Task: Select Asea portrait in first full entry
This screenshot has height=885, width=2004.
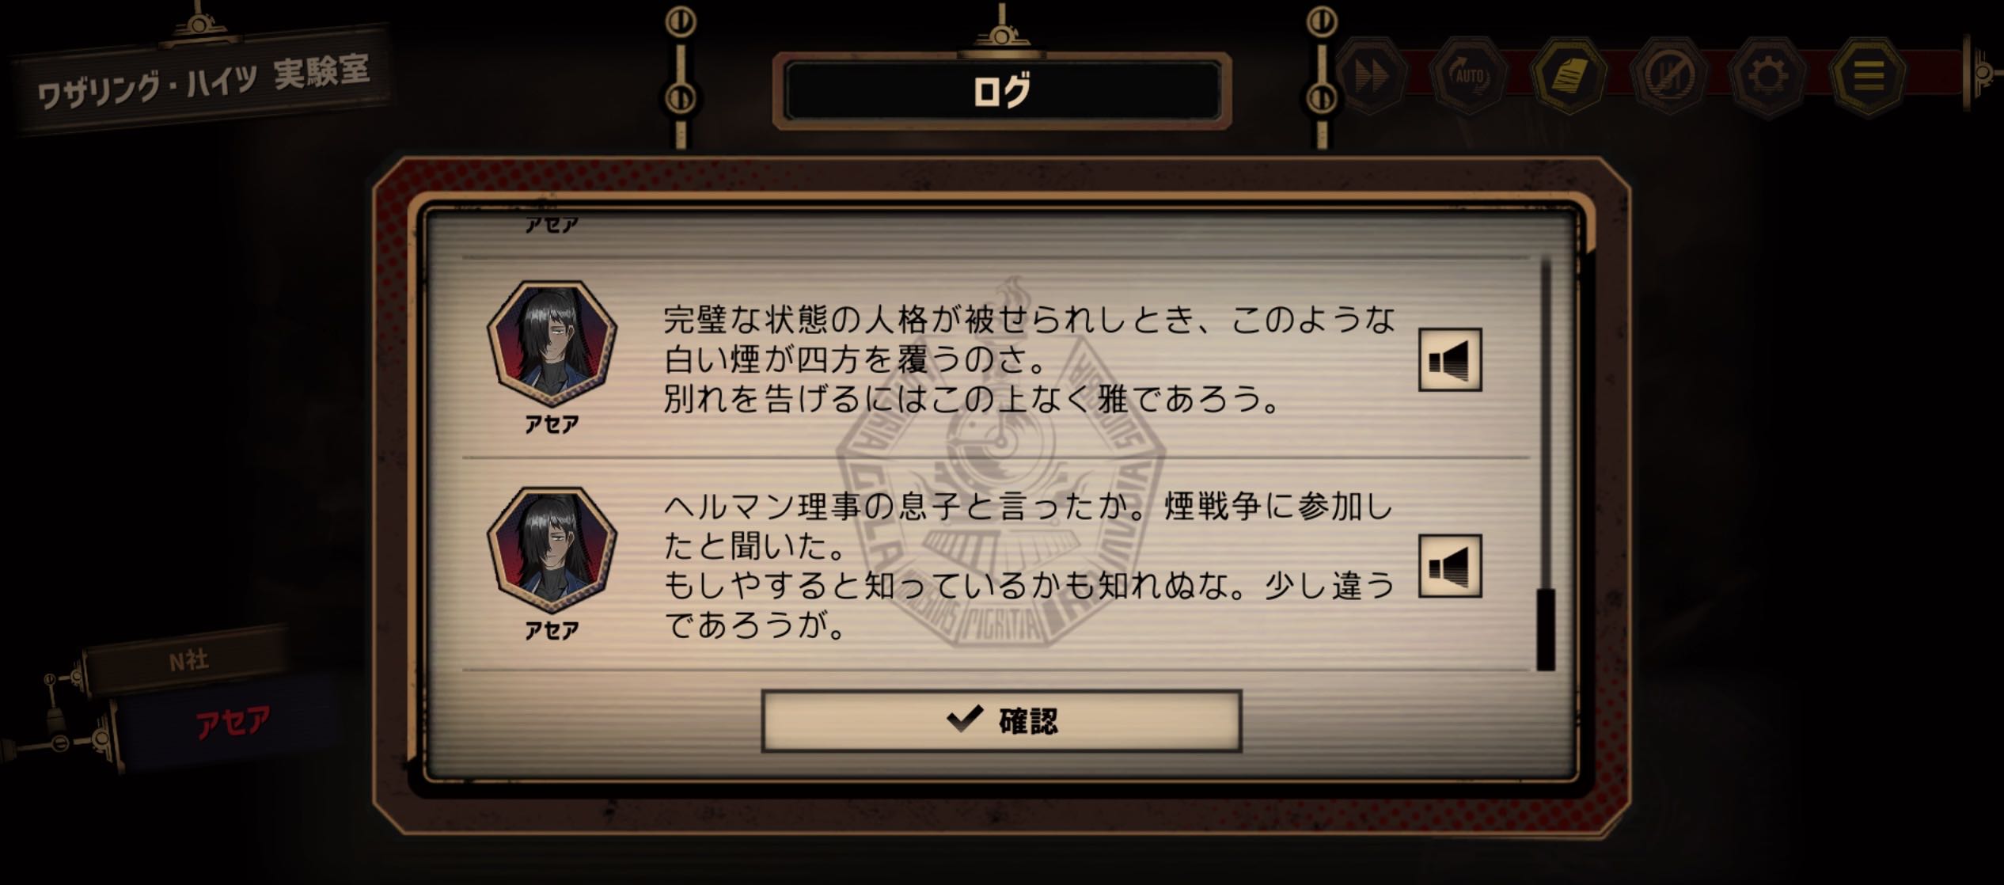Action: 552,345
